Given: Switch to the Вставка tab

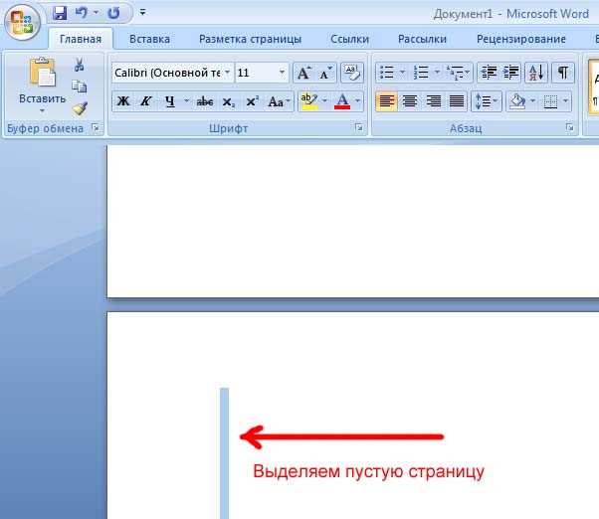Looking at the screenshot, I should point(149,39).
